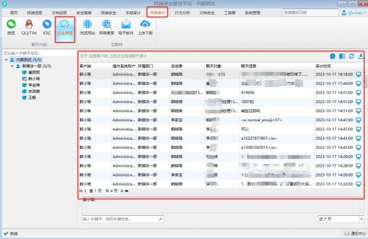This screenshot has width=368, height=239.
Task: Refresh the chat audit list
Action: pos(351,56)
